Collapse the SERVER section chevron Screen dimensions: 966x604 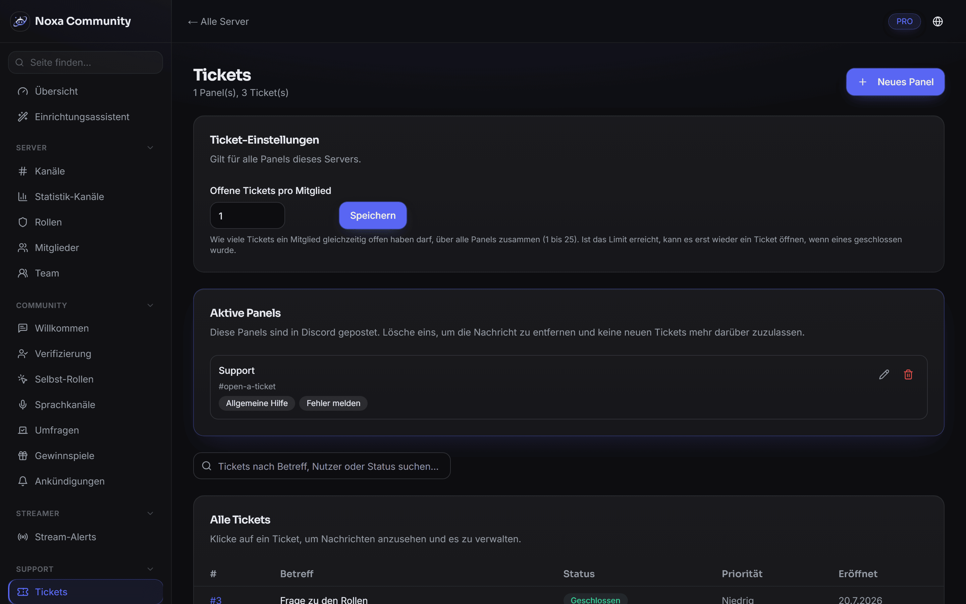click(150, 148)
